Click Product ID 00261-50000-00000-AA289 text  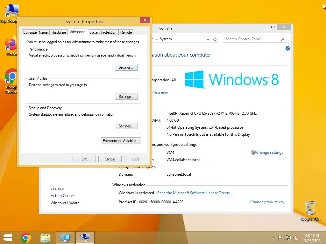tap(151, 202)
